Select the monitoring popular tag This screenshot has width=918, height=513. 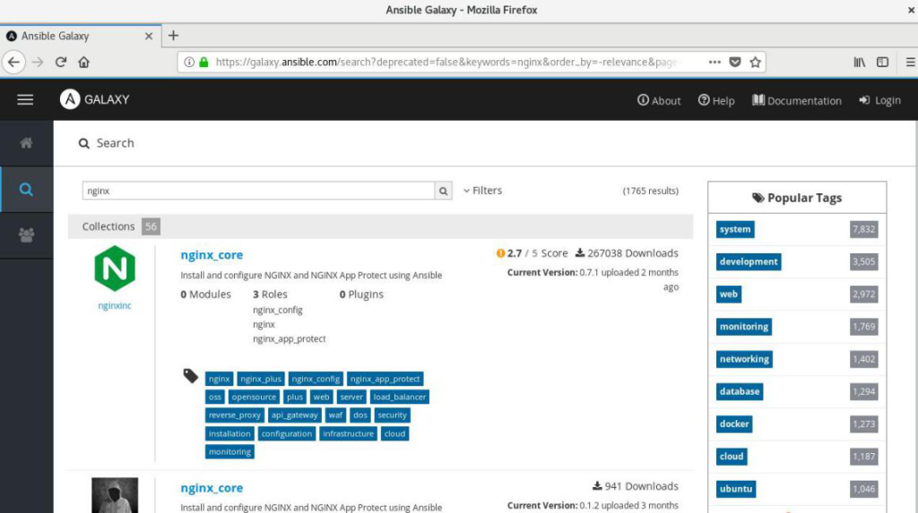pos(743,327)
